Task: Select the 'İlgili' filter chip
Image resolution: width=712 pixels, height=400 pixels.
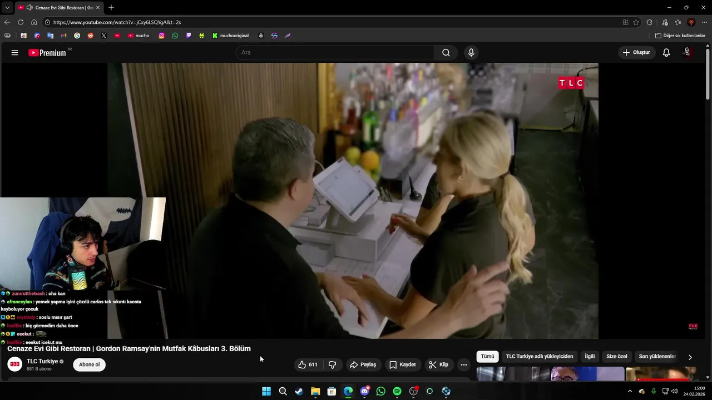Action: pos(590,357)
